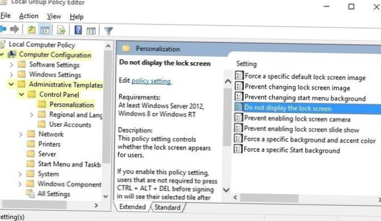Collapse the Administrative Templates node
This screenshot has width=381, height=221.
click(x=11, y=84)
